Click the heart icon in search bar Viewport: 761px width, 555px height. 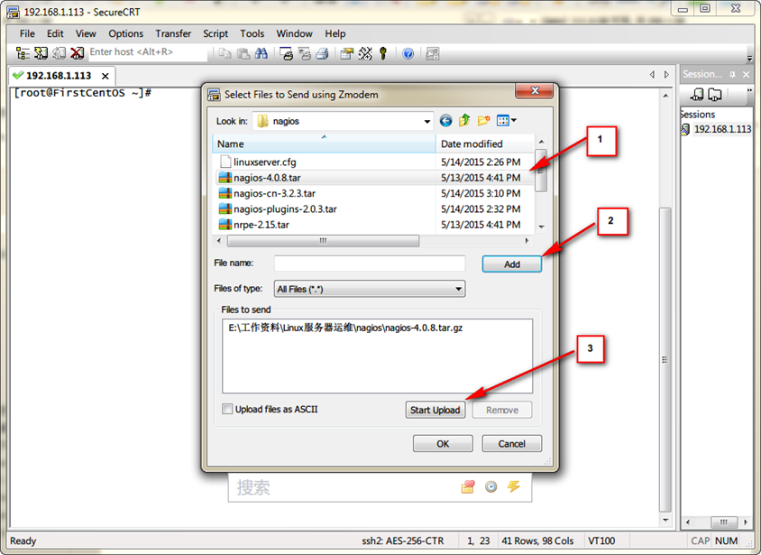(468, 486)
